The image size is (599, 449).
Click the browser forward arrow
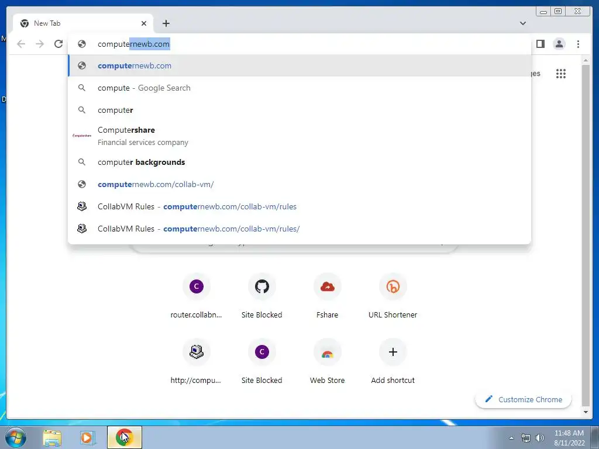[40, 44]
